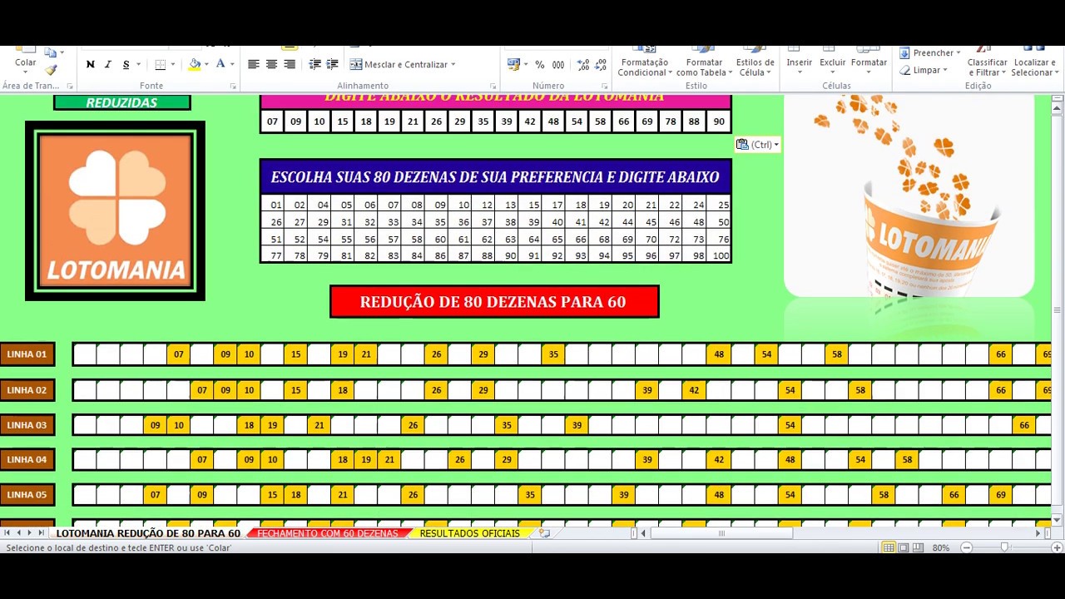This screenshot has height=599, width=1065.
Task: Expand borders dropdown arrow
Action: point(173,65)
